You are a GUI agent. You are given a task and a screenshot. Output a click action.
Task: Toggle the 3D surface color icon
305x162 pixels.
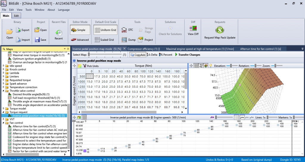pos(206,66)
